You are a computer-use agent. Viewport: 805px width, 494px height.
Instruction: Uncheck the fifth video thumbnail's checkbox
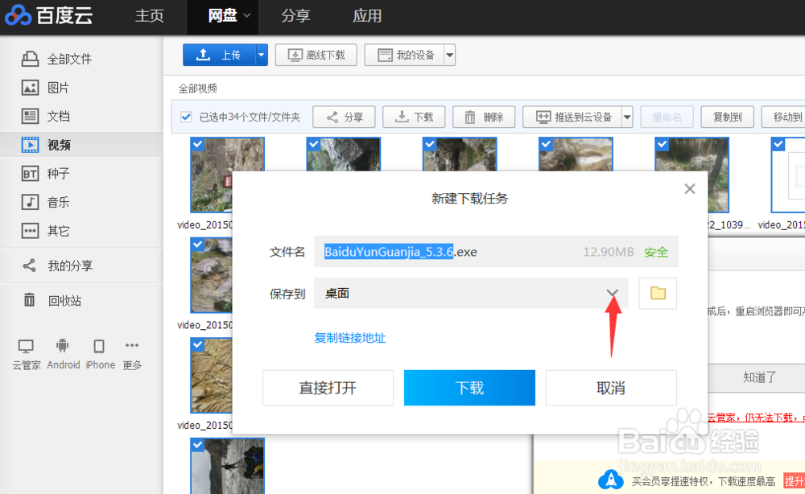pos(663,145)
